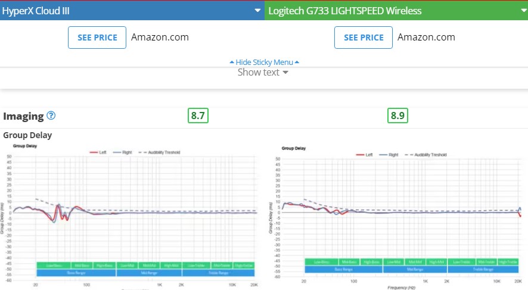Click Group Delay title inside HyperX chart
This screenshot has width=528, height=290.
pos(25,146)
